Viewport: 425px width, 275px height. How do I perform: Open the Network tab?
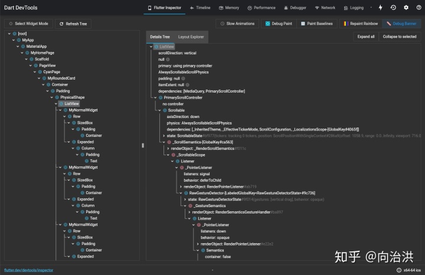point(325,8)
